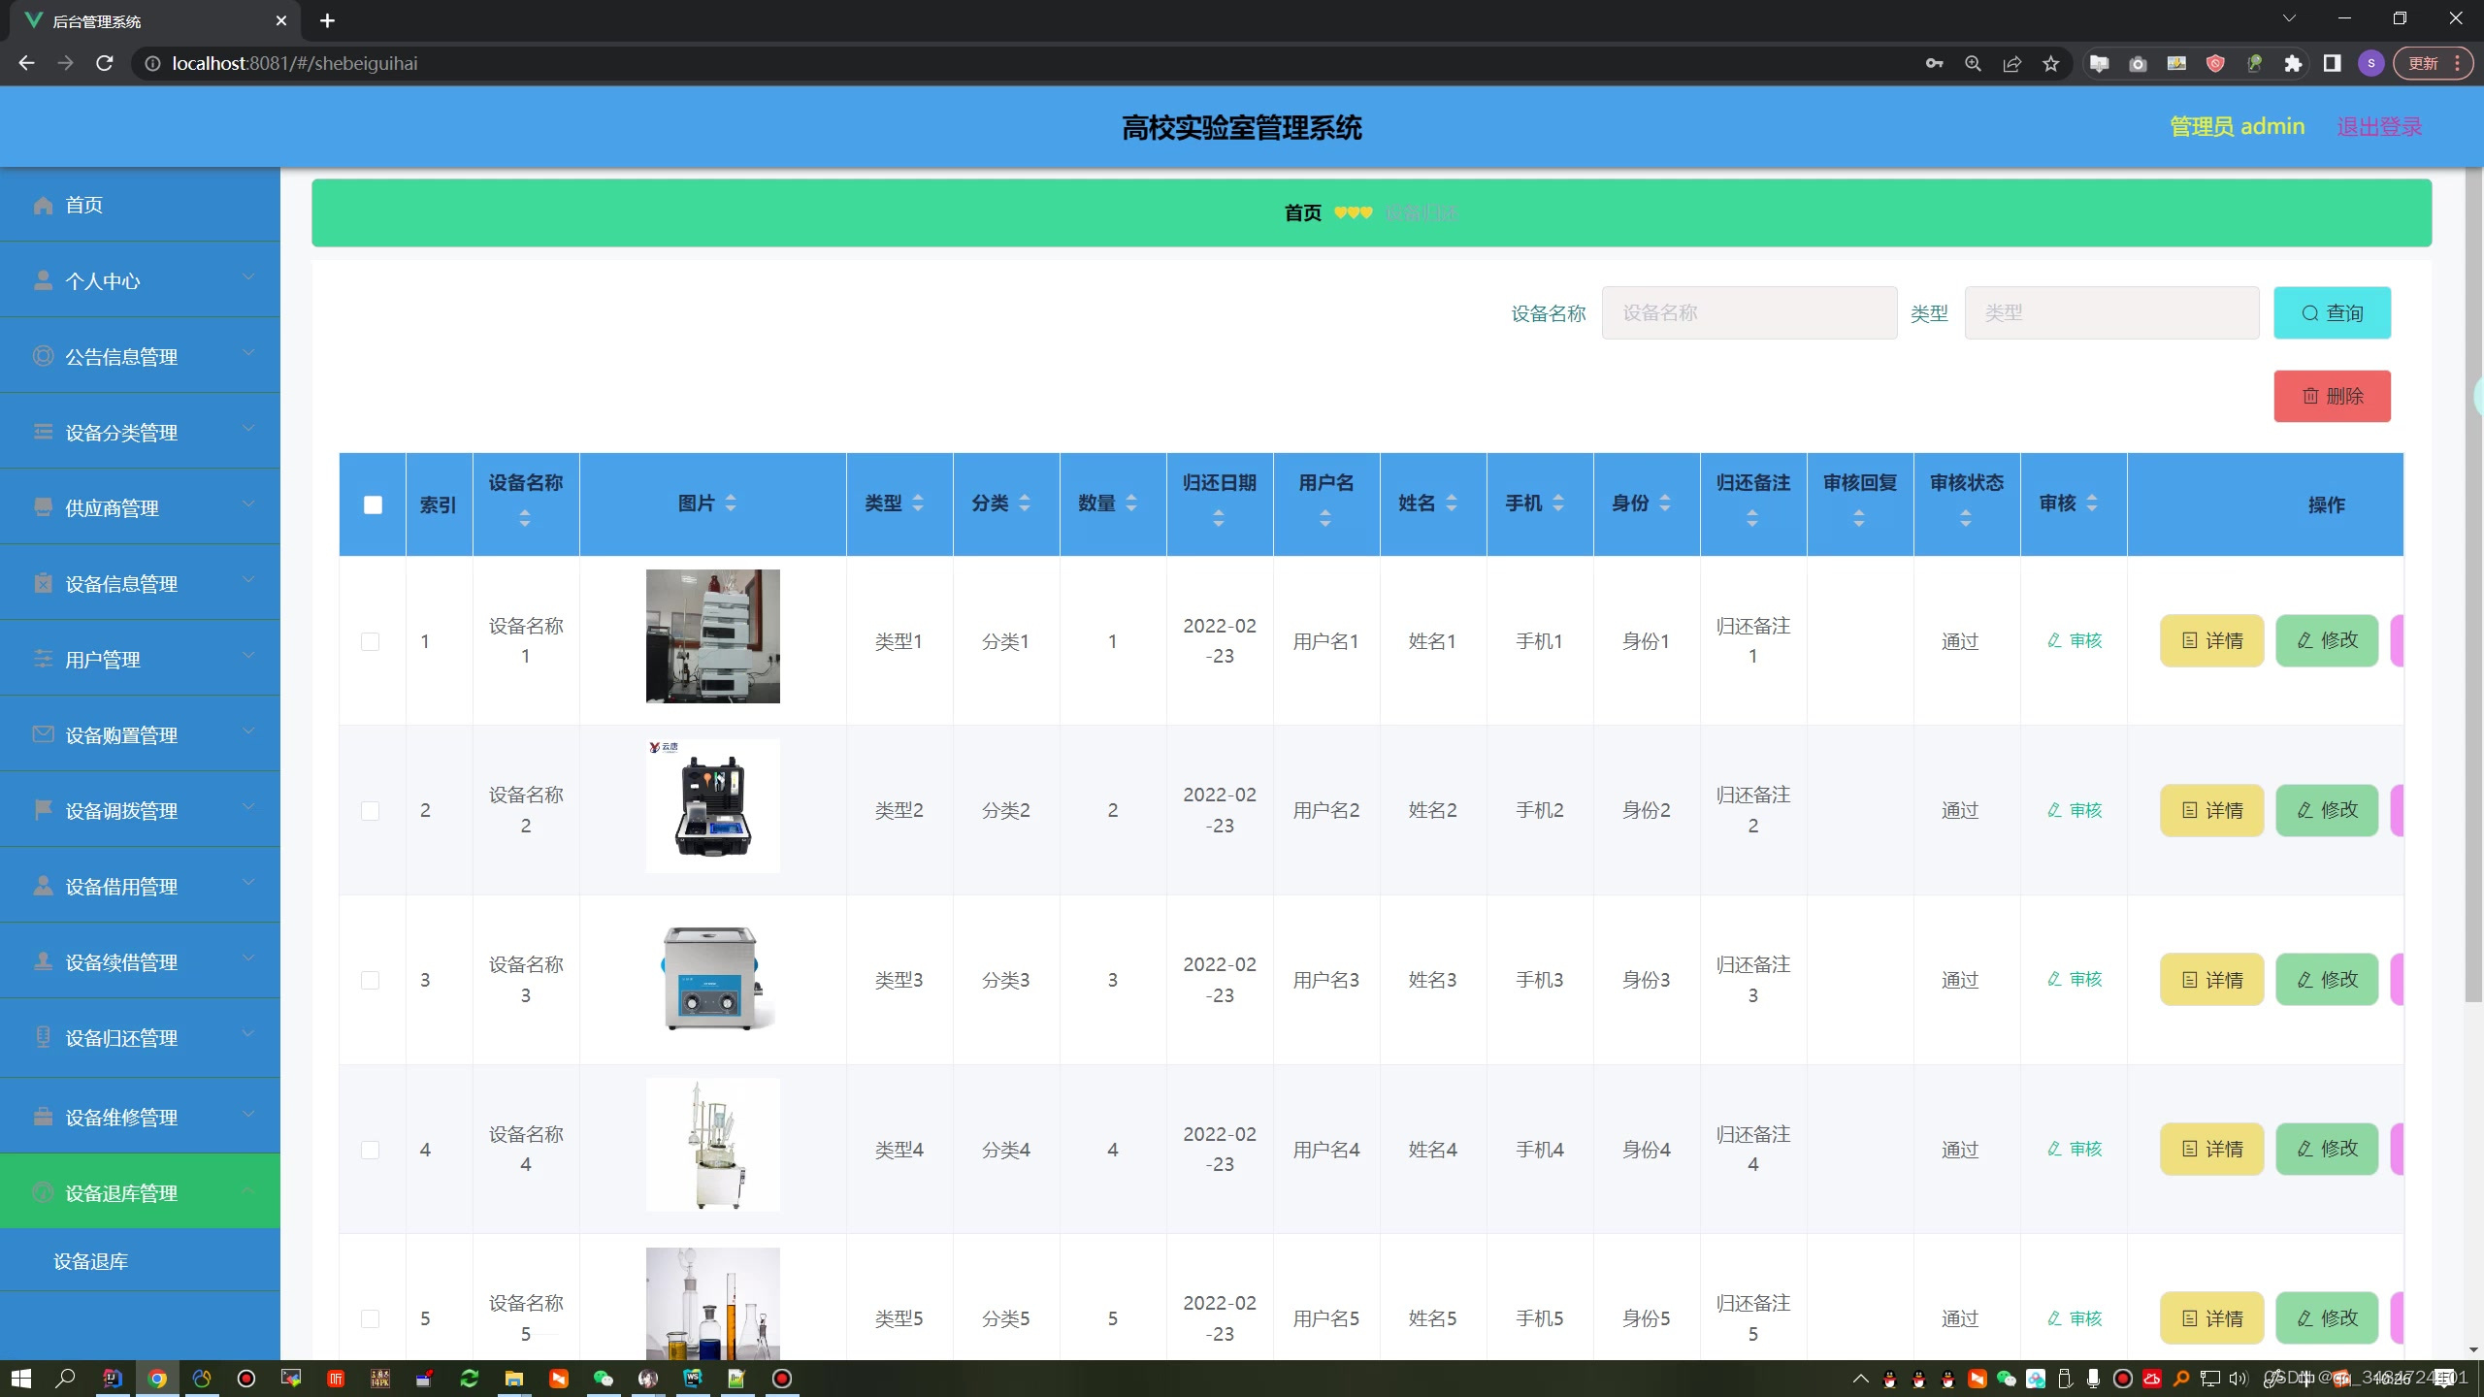
Task: Click the home icon beside 首页
Action: click(43, 205)
